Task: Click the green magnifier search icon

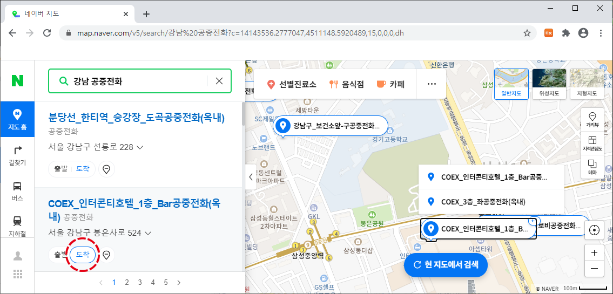Action: (63, 81)
